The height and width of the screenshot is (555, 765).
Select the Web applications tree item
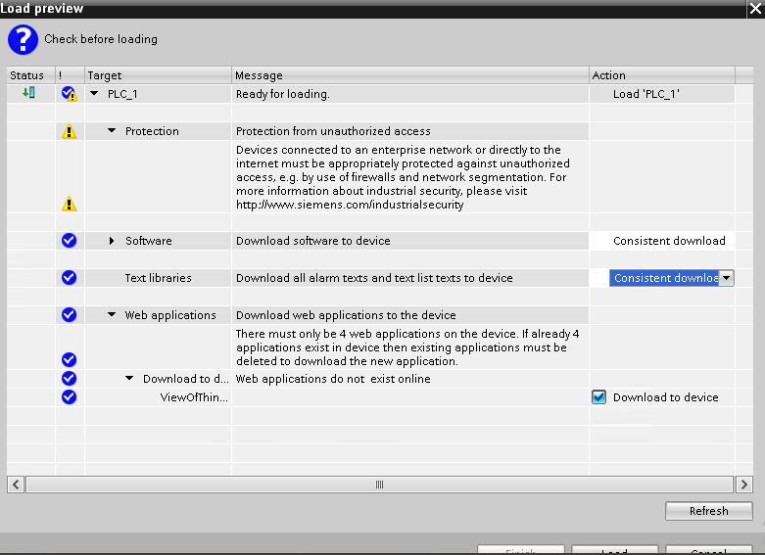170,315
